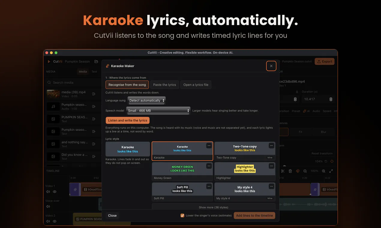This screenshot has height=228, width=381.
Task: Click the open project folder icon
Action: point(96,61)
